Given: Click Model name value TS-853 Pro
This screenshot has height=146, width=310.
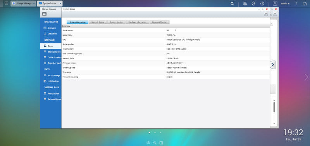Looking at the screenshot, I should click(171, 35).
